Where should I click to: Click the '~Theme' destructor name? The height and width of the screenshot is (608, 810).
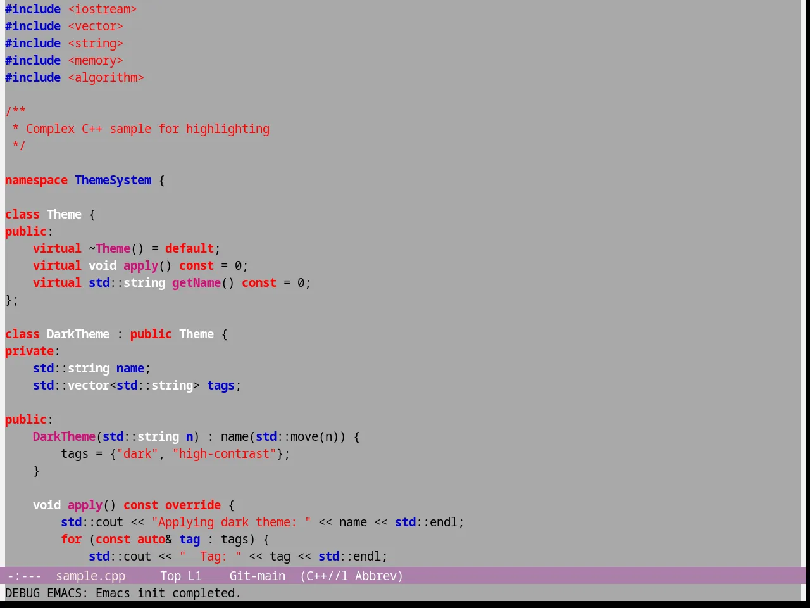coord(109,249)
